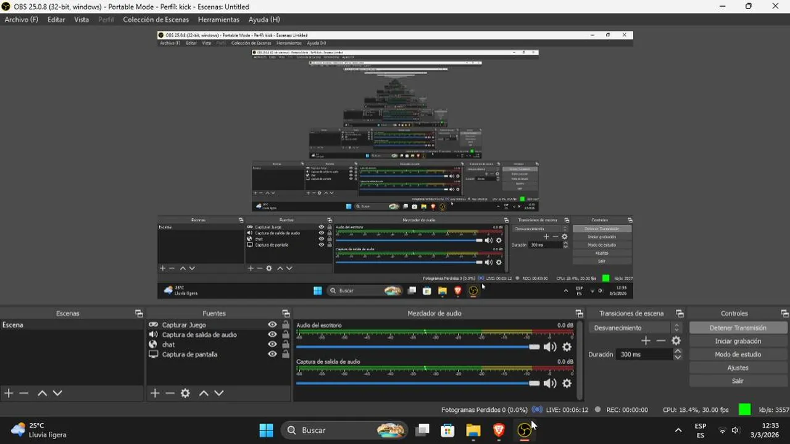Viewport: 790px width, 444px height.
Task: Show hidden tray icons chevron
Action: point(678,430)
